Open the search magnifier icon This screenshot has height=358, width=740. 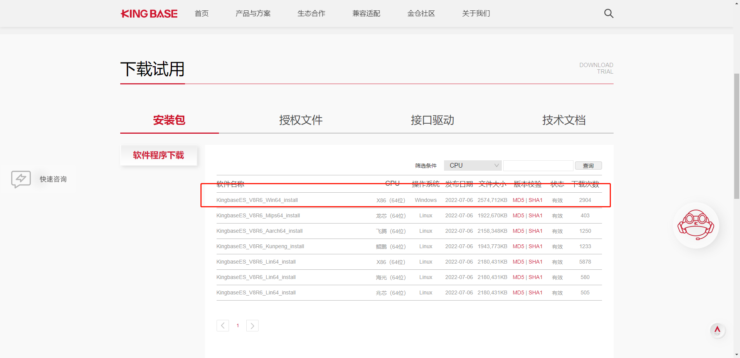point(609,13)
